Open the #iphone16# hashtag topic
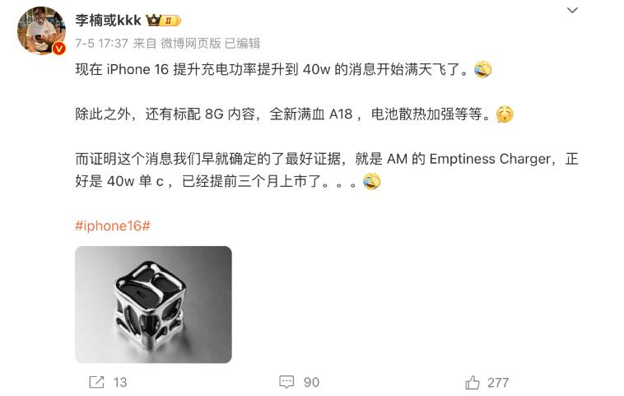624x396 pixels. pos(113,226)
